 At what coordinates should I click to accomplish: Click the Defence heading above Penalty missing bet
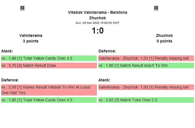pos(107,51)
